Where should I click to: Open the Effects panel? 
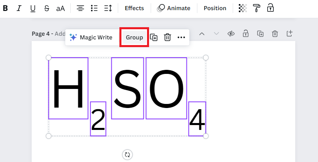pyautogui.click(x=134, y=8)
